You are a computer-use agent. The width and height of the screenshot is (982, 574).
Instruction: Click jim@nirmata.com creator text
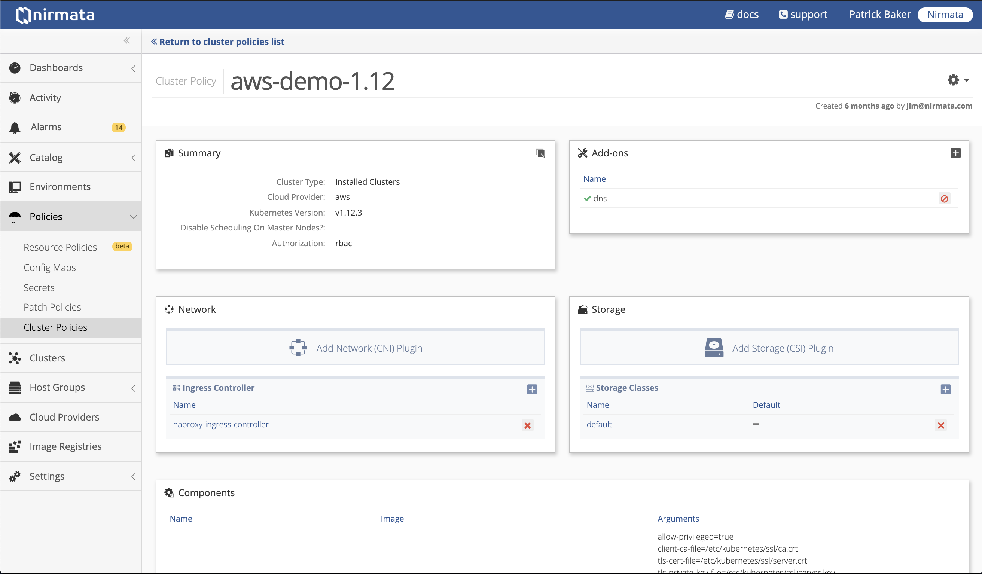click(939, 106)
